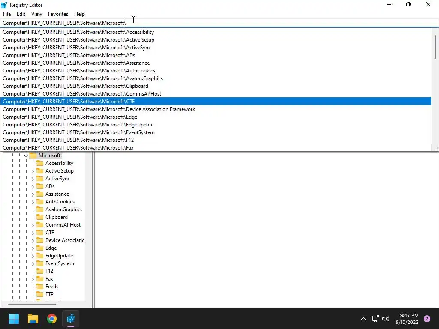Click the Microsoft folder icon in tree
The height and width of the screenshot is (329, 439).
33,155
